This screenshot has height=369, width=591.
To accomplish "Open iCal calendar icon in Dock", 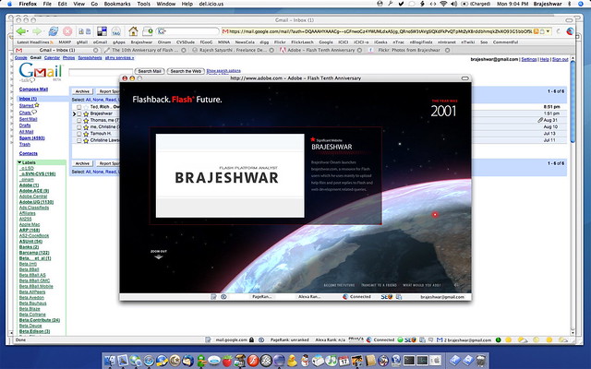I will click(344, 361).
